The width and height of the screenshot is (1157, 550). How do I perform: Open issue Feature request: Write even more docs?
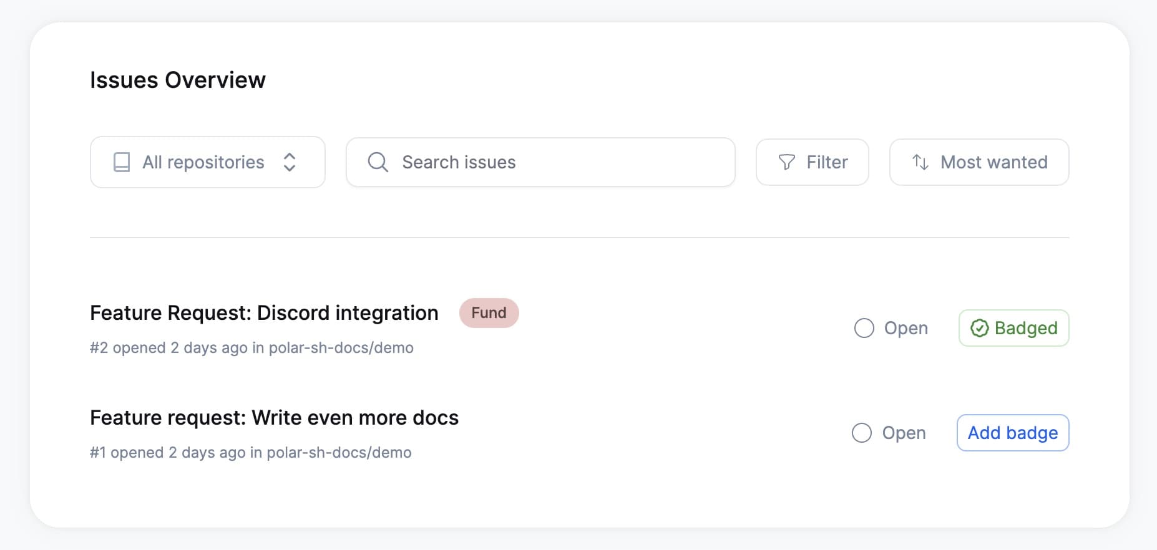274,418
